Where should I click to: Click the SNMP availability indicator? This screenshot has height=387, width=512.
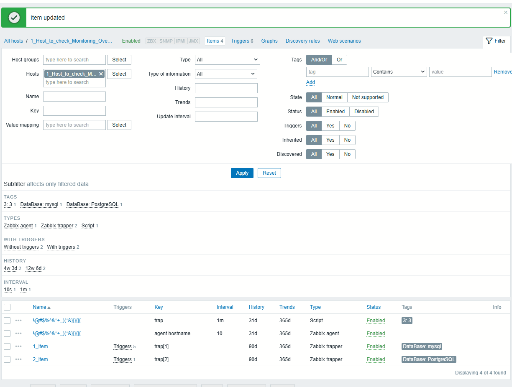(166, 41)
